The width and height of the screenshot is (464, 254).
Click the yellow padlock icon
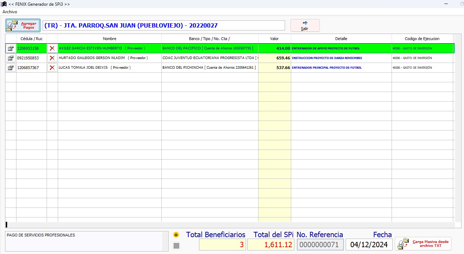click(176, 235)
